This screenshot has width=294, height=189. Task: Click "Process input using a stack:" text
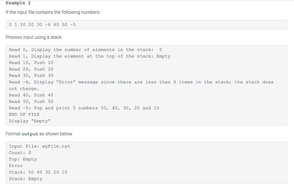pos(34,37)
